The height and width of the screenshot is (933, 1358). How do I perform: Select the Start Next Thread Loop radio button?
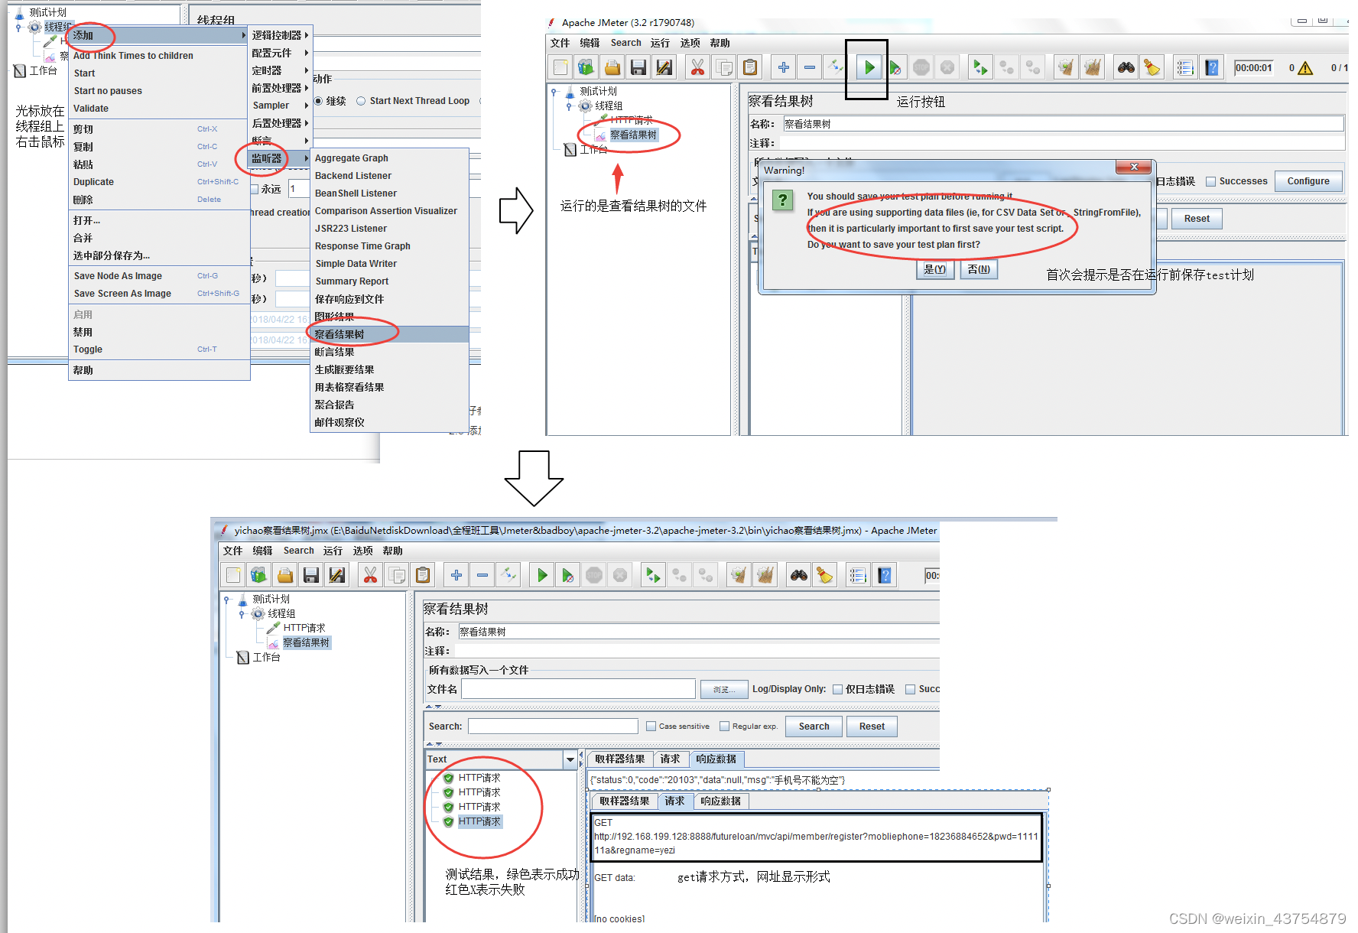[x=361, y=101]
